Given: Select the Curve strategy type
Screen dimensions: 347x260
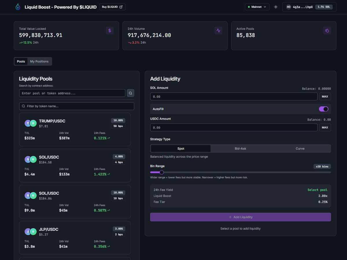Looking at the screenshot, I should click(x=300, y=148).
